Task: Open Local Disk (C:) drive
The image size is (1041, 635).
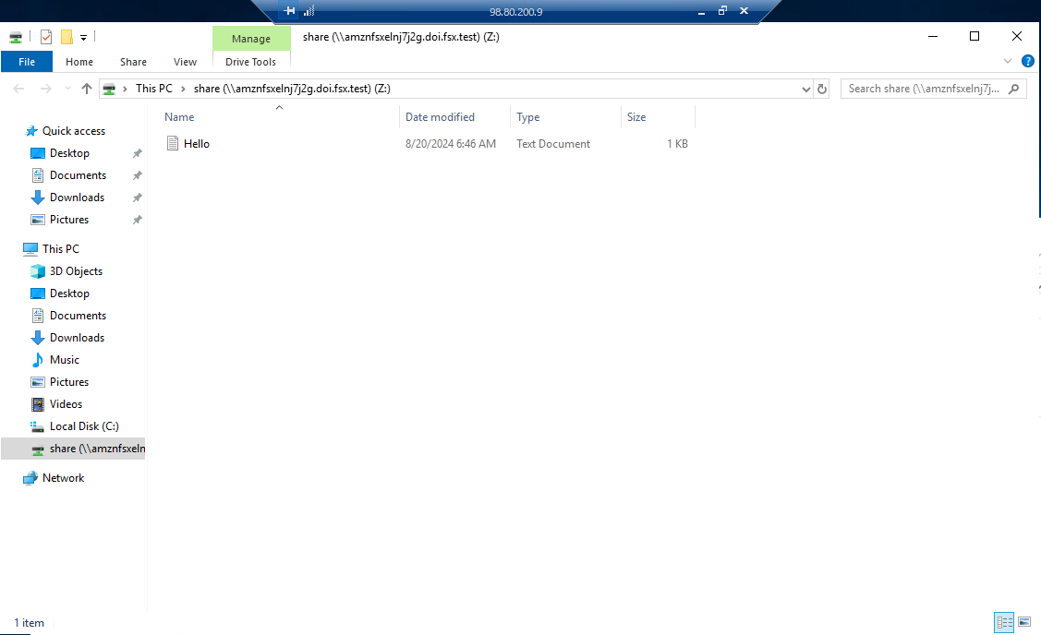Action: 84,426
